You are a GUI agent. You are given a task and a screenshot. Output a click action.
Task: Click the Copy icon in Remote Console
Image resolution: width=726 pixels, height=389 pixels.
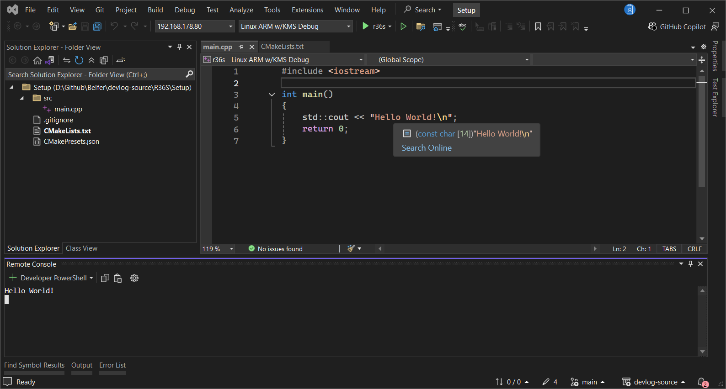[x=105, y=278]
